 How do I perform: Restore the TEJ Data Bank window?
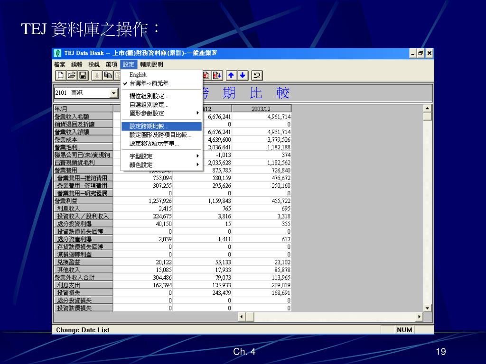(x=421, y=53)
